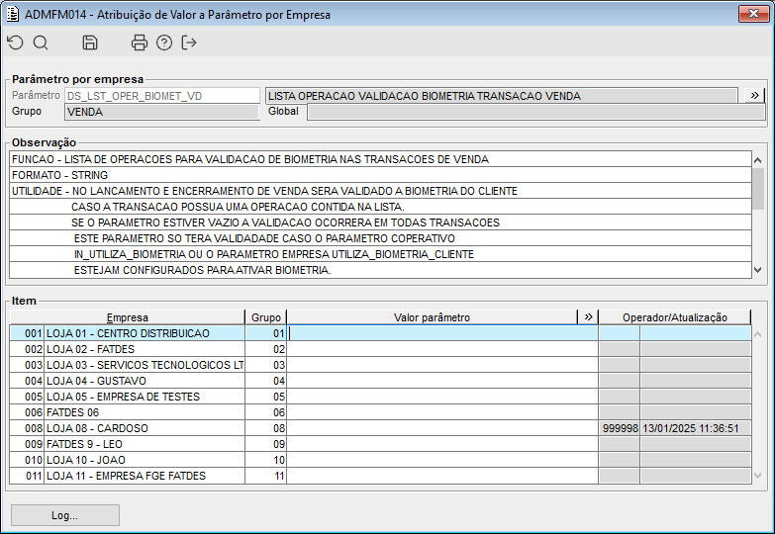Click the line CASO A TRANSACAO POSSUA UMA OPERACAO
The width and height of the screenshot is (775, 534).
pyautogui.click(x=381, y=207)
